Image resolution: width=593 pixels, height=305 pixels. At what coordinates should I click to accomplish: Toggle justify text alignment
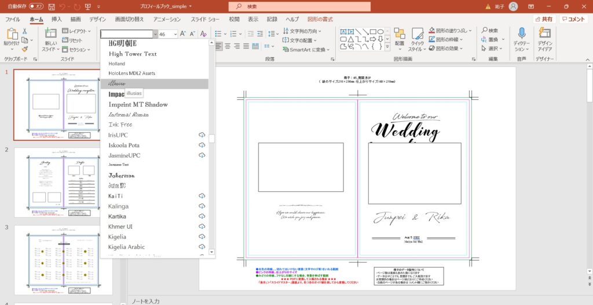click(x=247, y=46)
